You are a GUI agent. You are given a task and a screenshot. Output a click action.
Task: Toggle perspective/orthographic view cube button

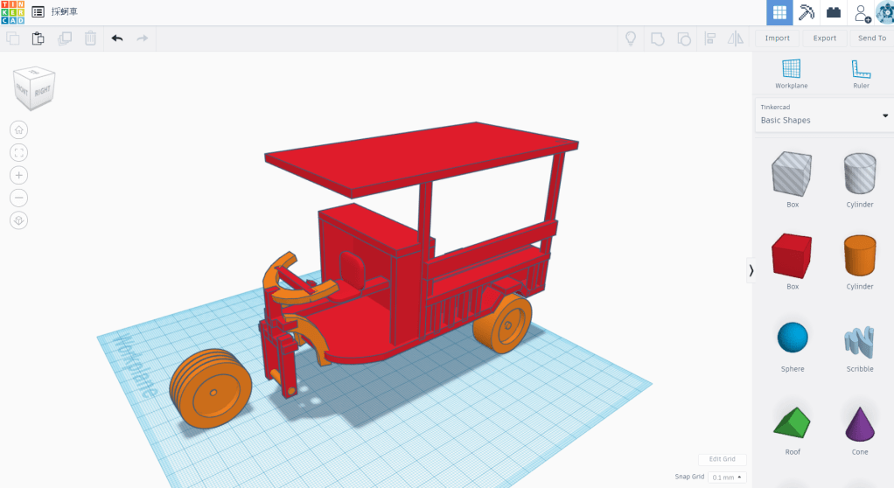point(18,220)
